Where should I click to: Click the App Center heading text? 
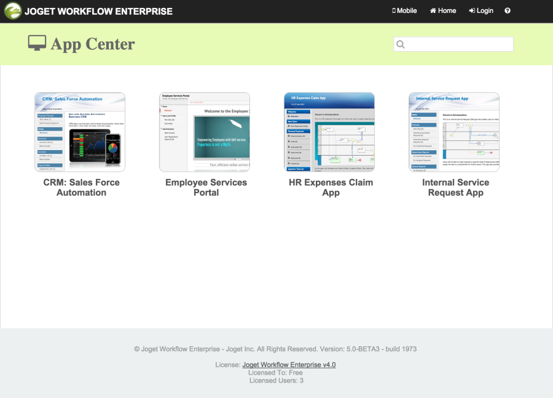point(92,44)
